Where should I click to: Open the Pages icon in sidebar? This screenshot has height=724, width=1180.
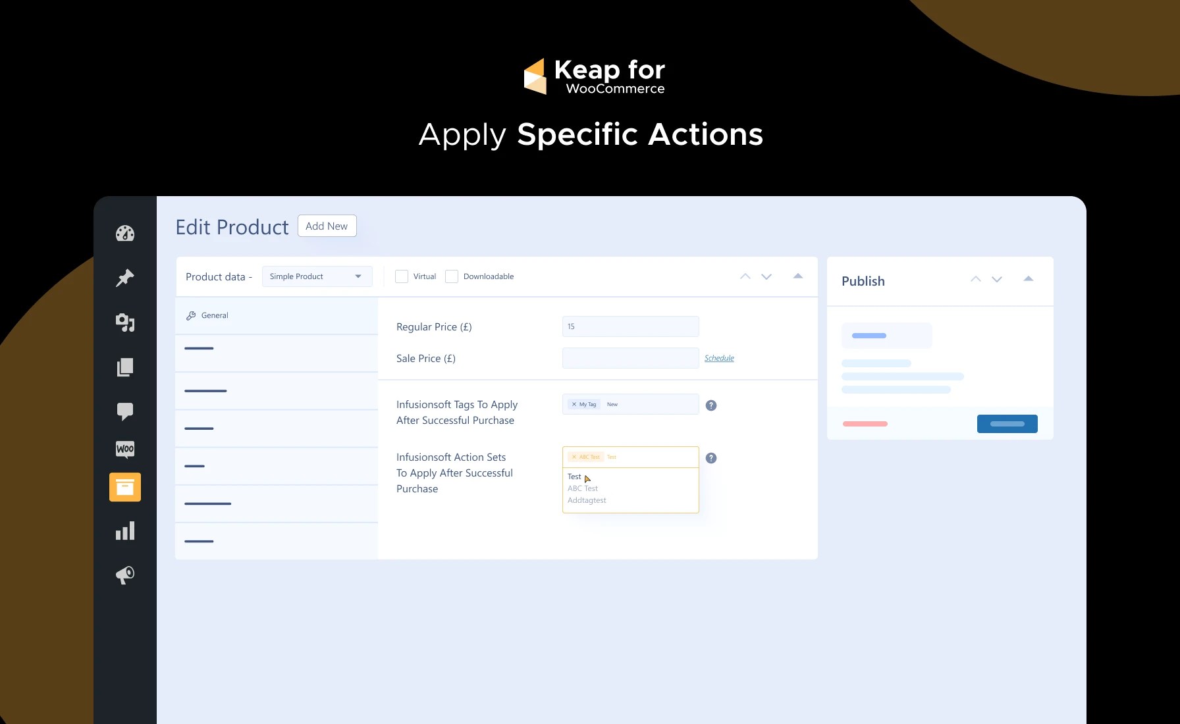tap(125, 367)
